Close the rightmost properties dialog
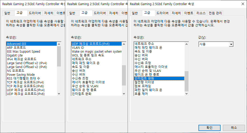This screenshot has width=247, height=133. click(243, 4)
